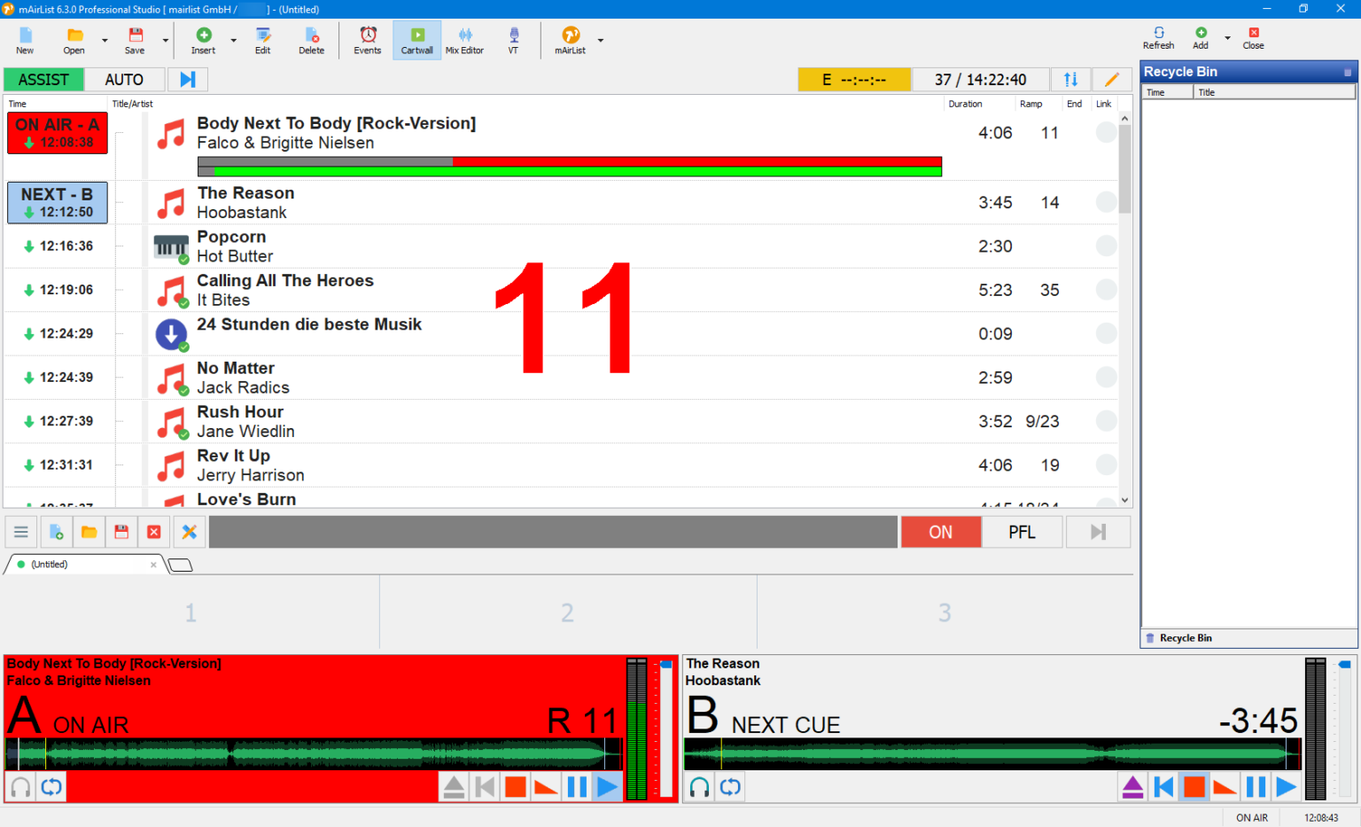Switch to AUTO mode
1361x827 pixels.
click(x=123, y=79)
